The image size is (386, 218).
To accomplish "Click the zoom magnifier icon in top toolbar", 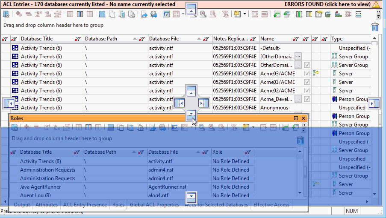I will (202, 14).
